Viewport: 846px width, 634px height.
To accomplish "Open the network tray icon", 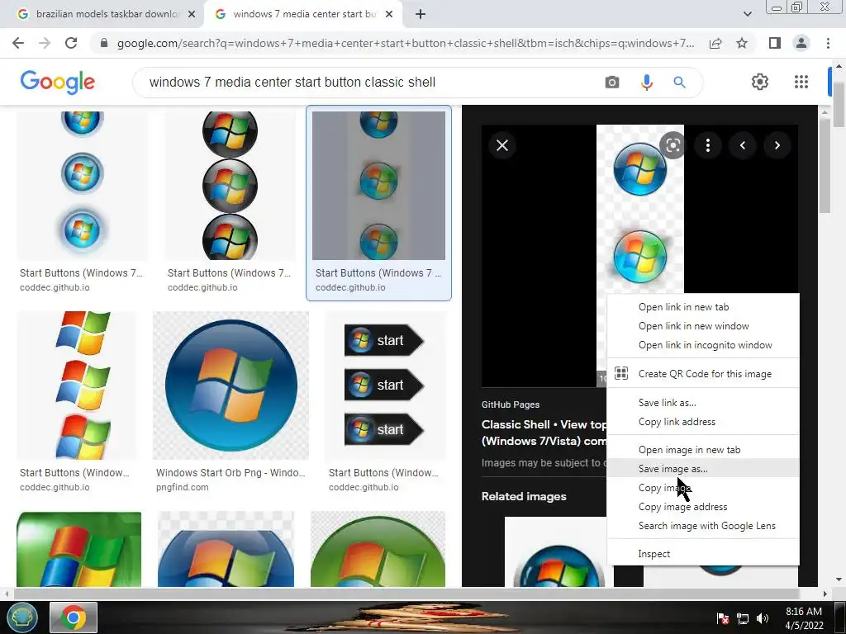I will tap(743, 618).
